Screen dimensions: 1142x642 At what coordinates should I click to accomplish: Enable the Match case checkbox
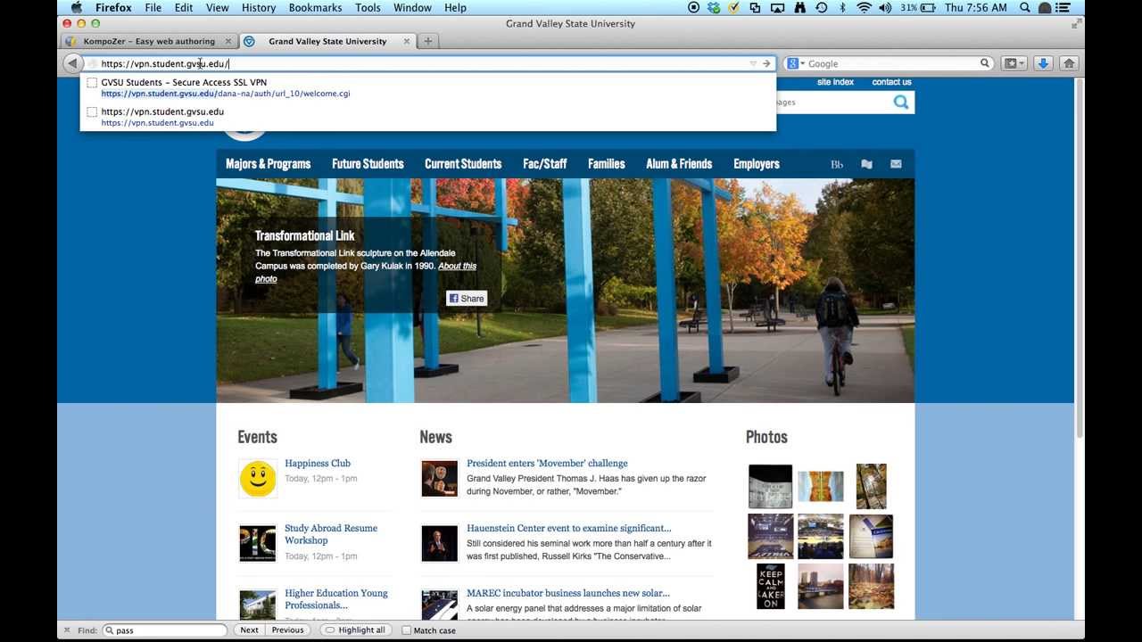(x=406, y=630)
